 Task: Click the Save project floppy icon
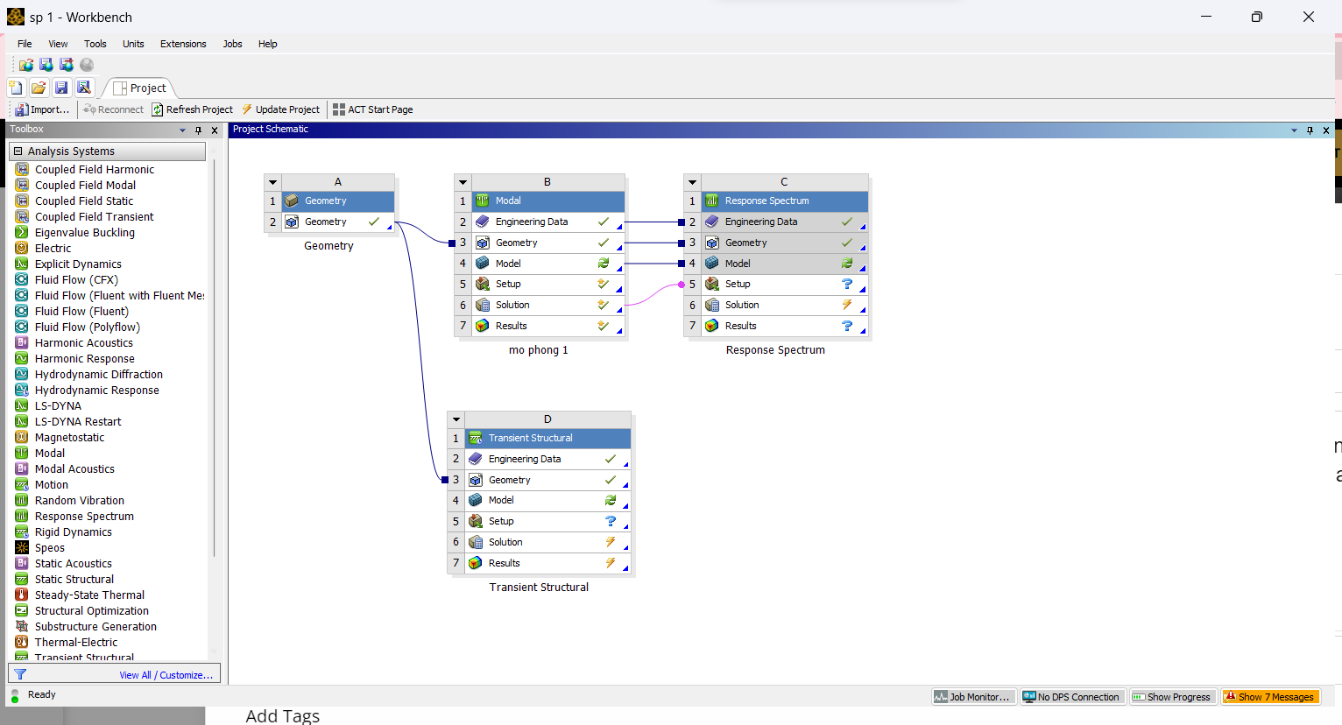point(61,88)
